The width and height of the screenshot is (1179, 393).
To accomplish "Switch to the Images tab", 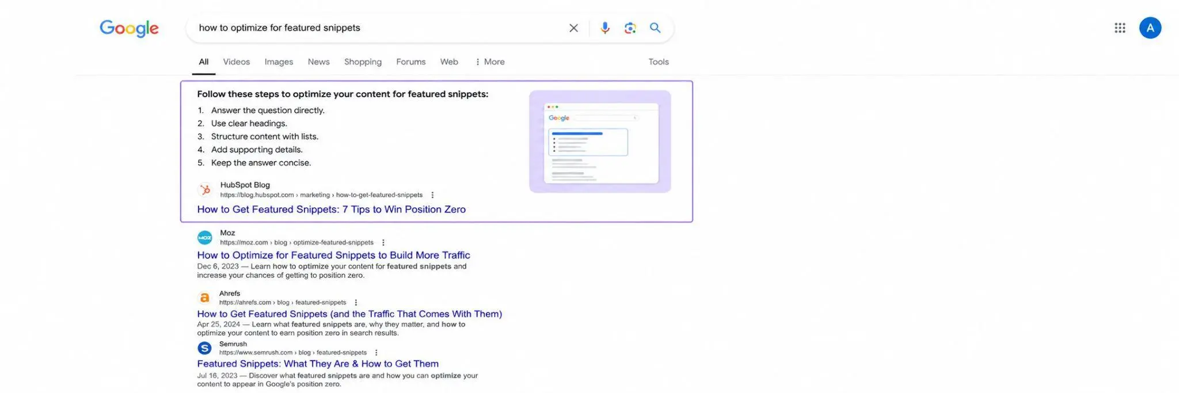I will [x=279, y=62].
